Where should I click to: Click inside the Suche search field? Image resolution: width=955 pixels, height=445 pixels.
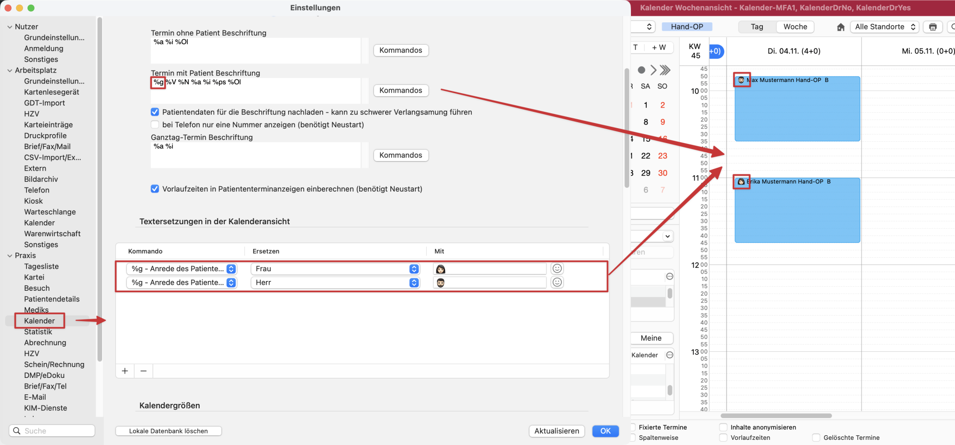pos(51,431)
